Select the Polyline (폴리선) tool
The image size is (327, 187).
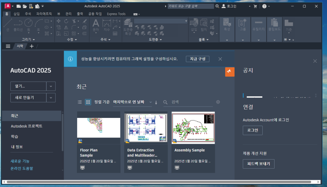(18, 25)
